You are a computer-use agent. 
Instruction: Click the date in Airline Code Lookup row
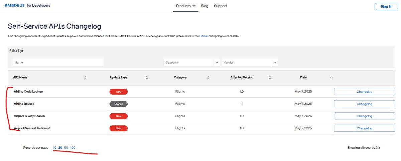pos(303,91)
